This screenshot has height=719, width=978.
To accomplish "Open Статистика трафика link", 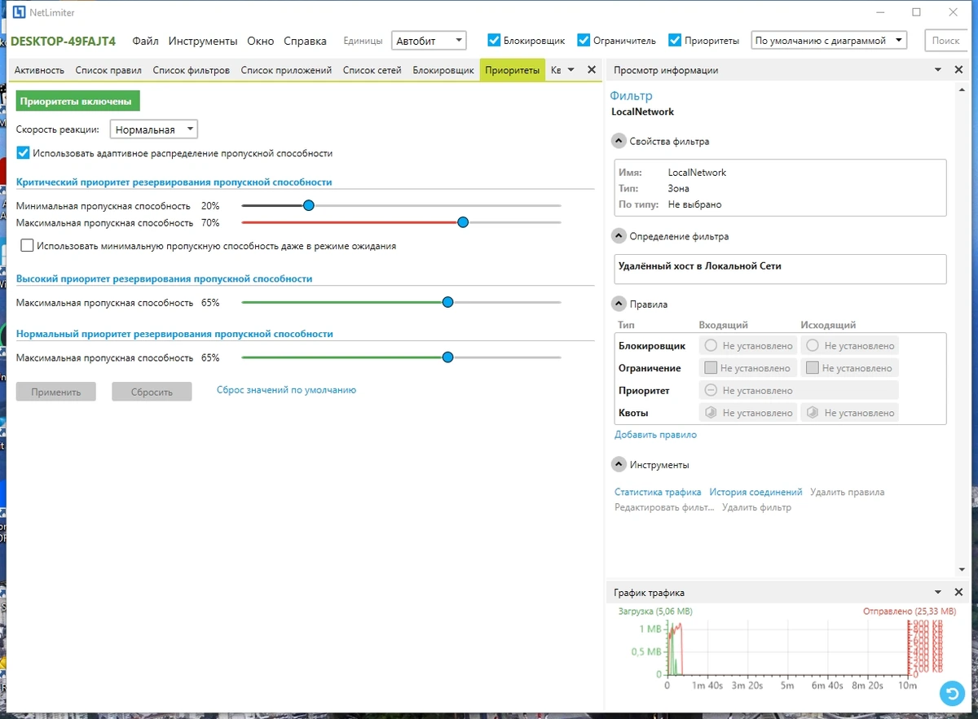I will pos(658,492).
